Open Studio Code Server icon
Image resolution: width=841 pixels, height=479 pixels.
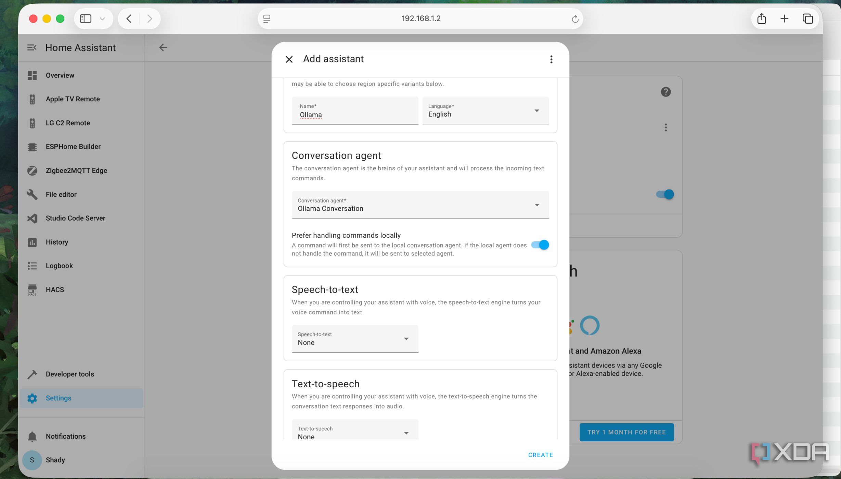pos(32,218)
